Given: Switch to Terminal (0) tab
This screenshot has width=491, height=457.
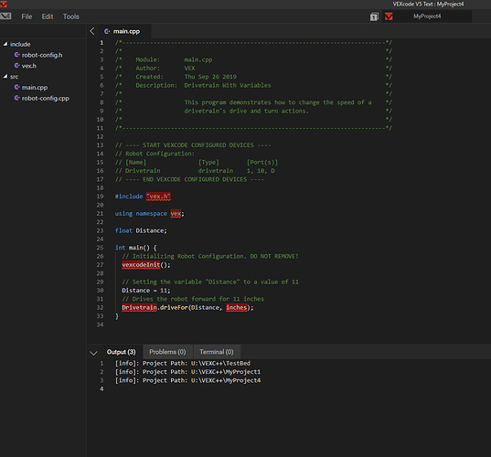Looking at the screenshot, I should [217, 352].
